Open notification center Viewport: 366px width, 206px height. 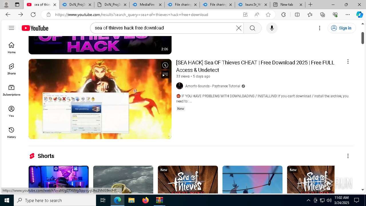point(357,200)
